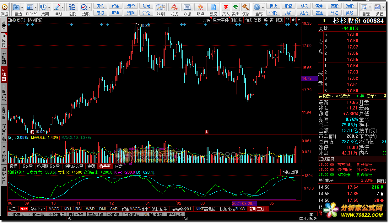Open the 热点 hot spots flame icon
The image size is (389, 223).
[200, 7]
